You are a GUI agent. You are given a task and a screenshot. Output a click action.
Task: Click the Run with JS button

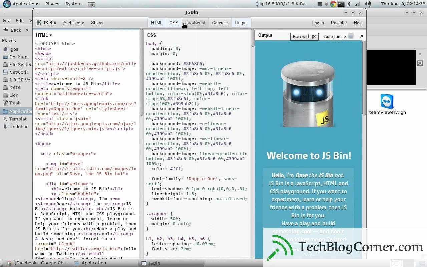(304, 36)
